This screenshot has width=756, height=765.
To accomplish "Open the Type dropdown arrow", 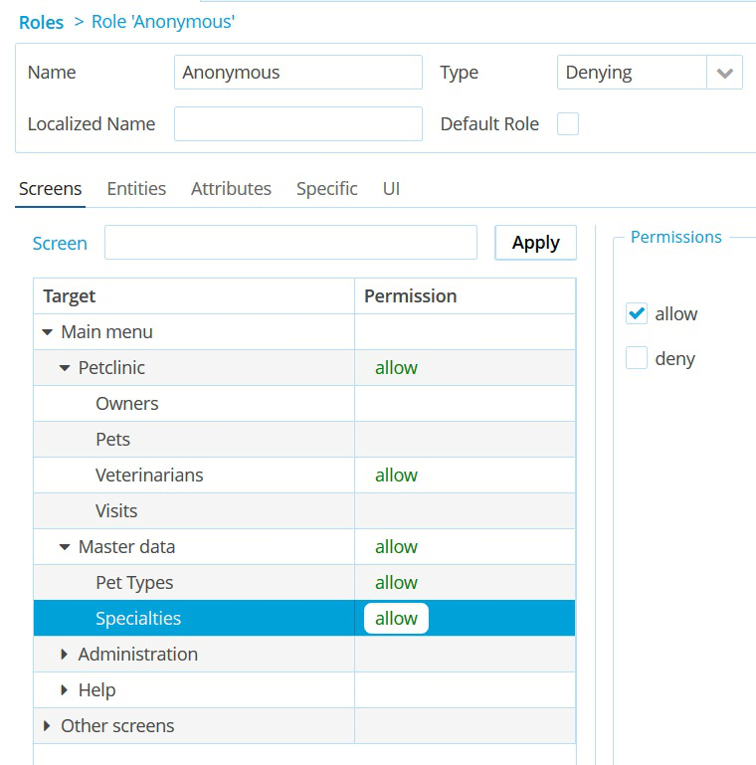I will pos(724,73).
